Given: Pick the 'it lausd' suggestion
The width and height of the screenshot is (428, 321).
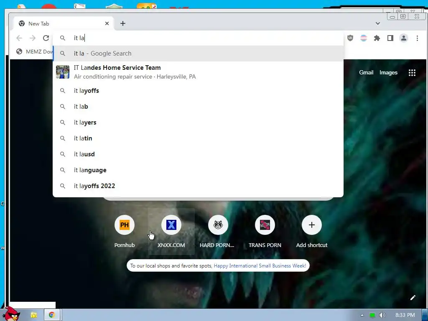Looking at the screenshot, I should pyautogui.click(x=198, y=154).
